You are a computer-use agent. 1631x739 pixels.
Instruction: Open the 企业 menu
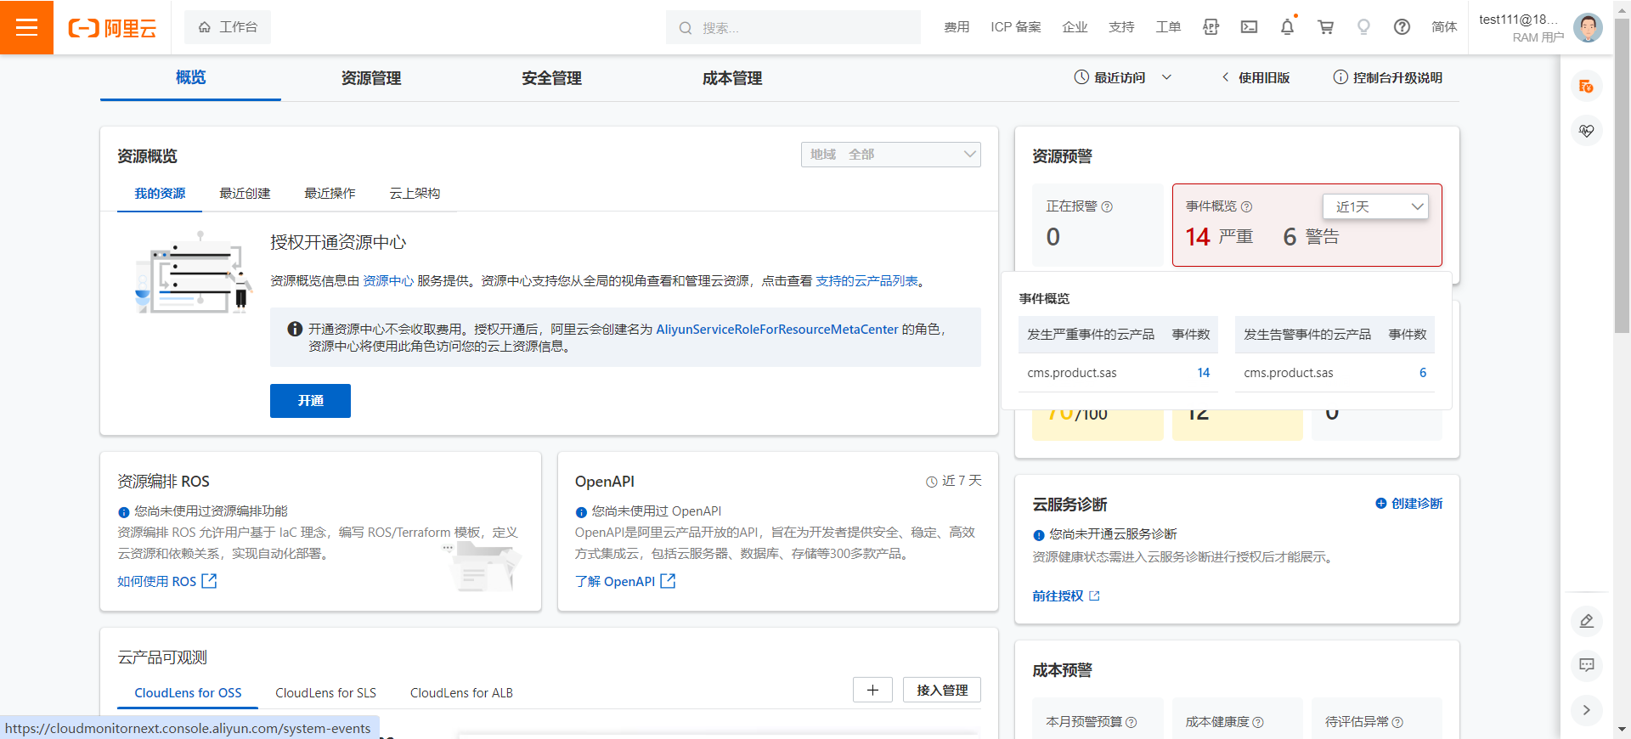(x=1075, y=27)
